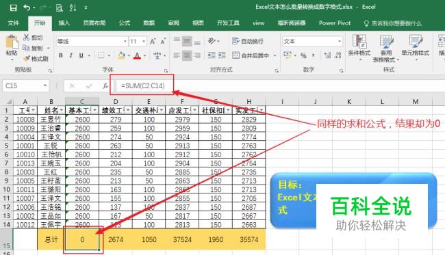
Task: Click the percent style icon
Action: (x=303, y=55)
